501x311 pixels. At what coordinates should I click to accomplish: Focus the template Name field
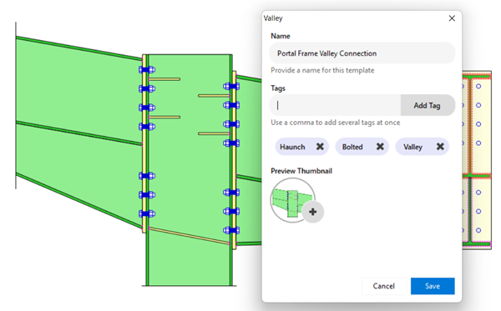click(362, 53)
